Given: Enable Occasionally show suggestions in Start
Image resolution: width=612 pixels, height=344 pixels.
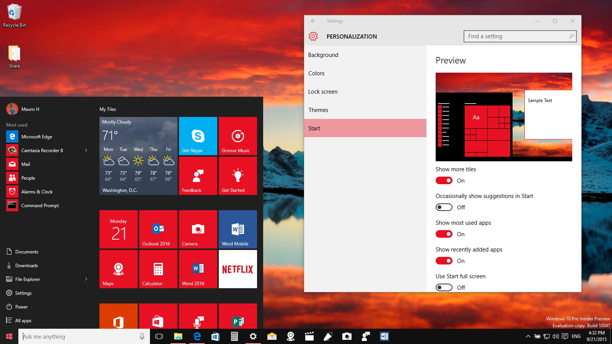Looking at the screenshot, I should [x=444, y=207].
